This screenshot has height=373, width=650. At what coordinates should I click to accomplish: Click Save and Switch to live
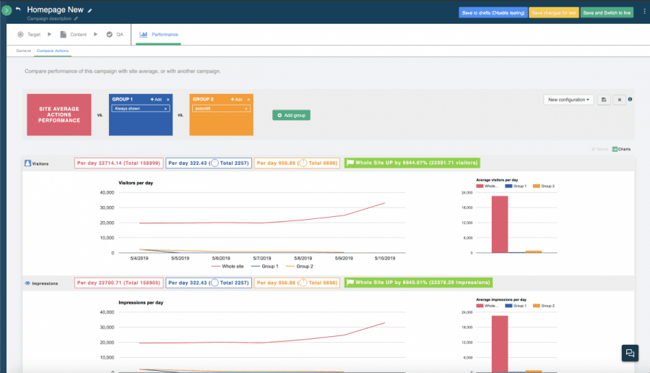click(x=607, y=12)
